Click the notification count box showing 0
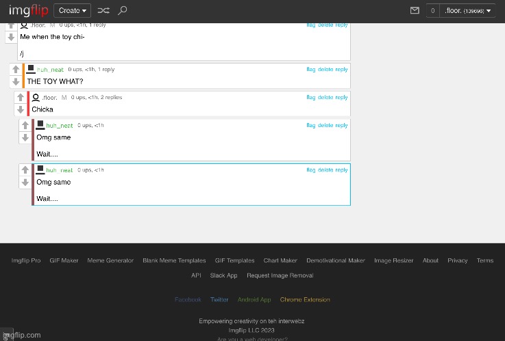The height and width of the screenshot is (341, 505). [432, 11]
